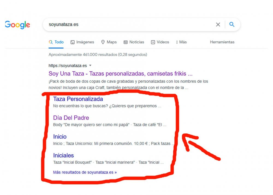Viewport: 273px width, 195px height.
Task: Clear the query with the X icon
Action: [218, 25]
